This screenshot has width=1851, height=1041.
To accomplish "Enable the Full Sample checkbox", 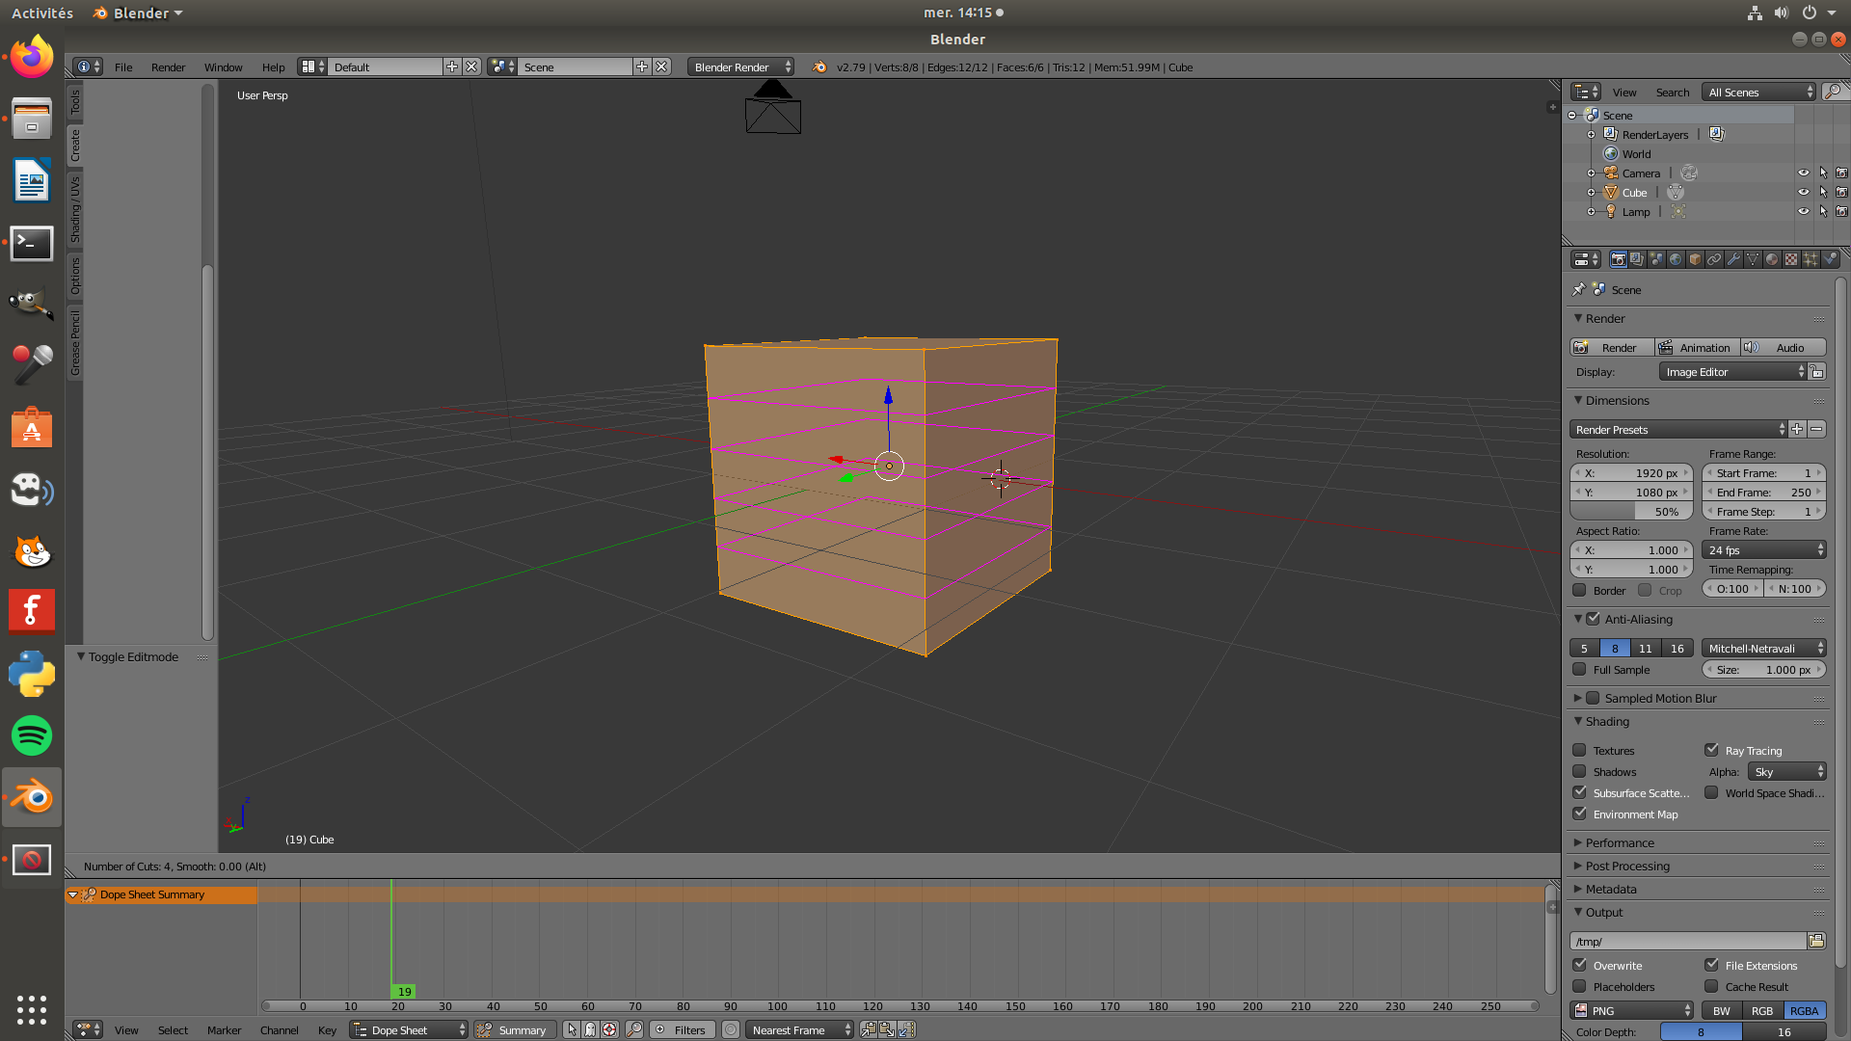I will point(1579,669).
